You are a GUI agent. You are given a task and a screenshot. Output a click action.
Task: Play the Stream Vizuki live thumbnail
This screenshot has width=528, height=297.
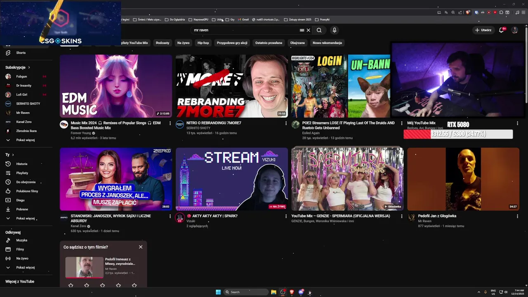(x=232, y=179)
